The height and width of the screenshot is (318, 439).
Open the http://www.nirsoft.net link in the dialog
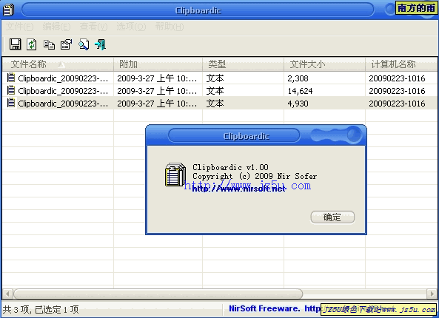point(239,189)
